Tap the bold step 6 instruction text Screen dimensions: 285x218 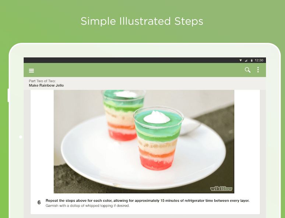[x=147, y=201]
